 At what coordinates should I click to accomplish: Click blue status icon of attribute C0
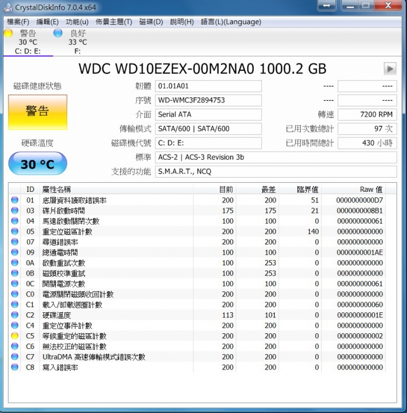[x=15, y=294]
